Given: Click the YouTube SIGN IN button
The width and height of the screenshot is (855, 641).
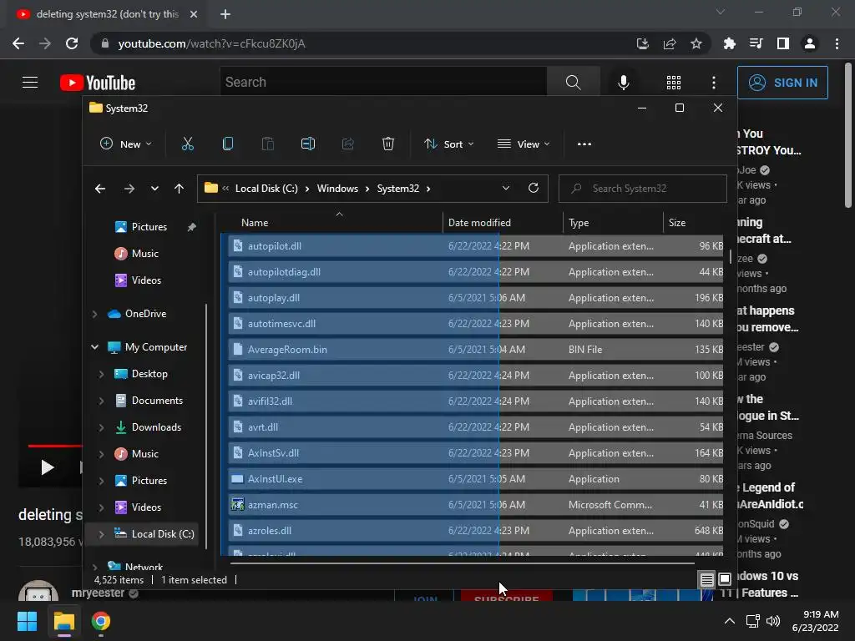Looking at the screenshot, I should [782, 83].
